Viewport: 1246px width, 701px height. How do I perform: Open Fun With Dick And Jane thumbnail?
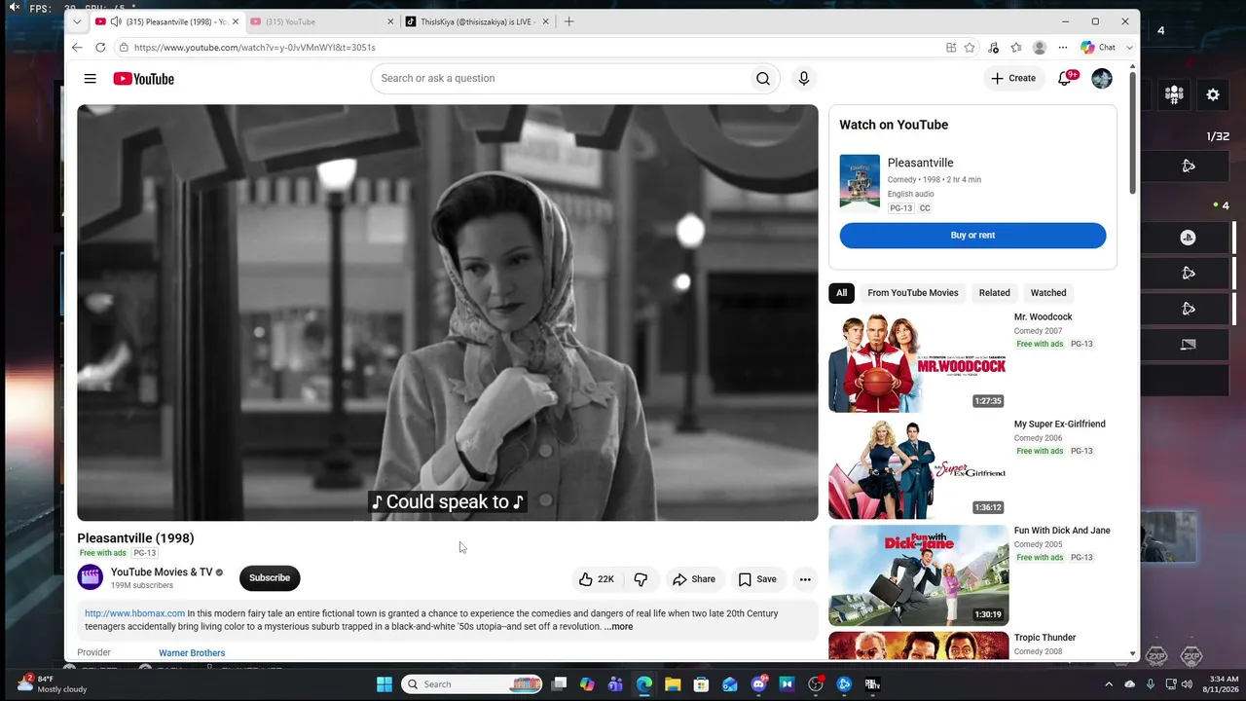(x=918, y=575)
